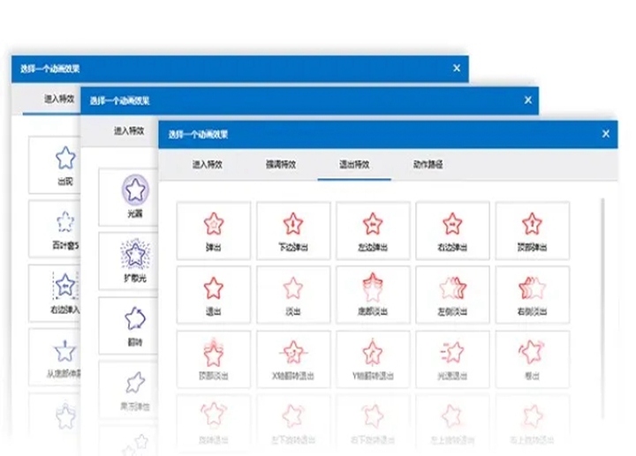
Task: Click the front window title 选择一个动画效果
Action: (198, 134)
